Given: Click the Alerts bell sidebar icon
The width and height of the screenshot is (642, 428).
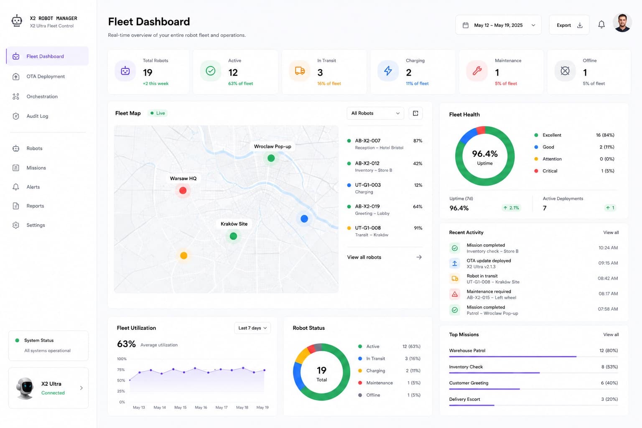Looking at the screenshot, I should [x=16, y=187].
